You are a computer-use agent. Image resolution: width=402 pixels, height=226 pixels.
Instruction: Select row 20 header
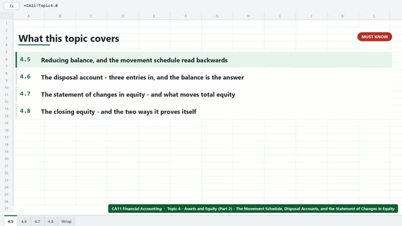(6, 159)
